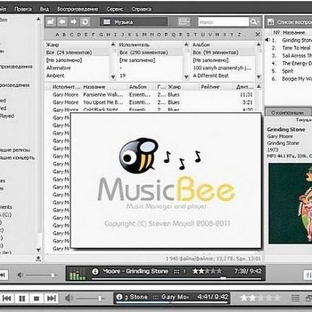The width and height of the screenshot is (312, 312).
Task: Pause playback in the mini player bar
Action: (22, 298)
